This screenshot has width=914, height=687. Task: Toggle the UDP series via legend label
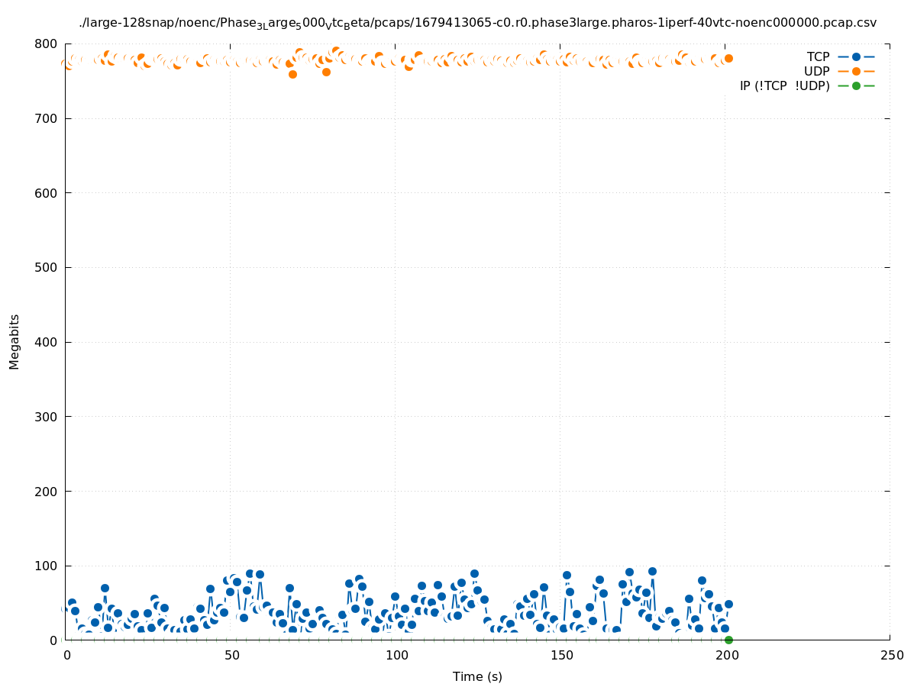pos(816,71)
